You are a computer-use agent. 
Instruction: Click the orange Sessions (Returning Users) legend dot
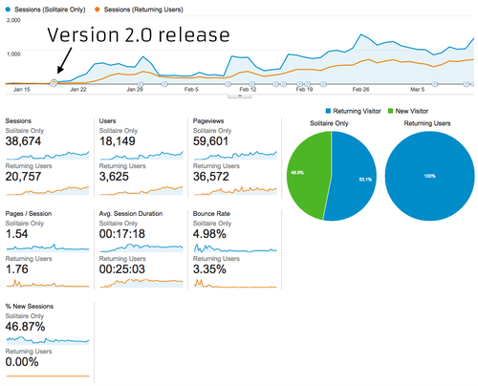(98, 10)
